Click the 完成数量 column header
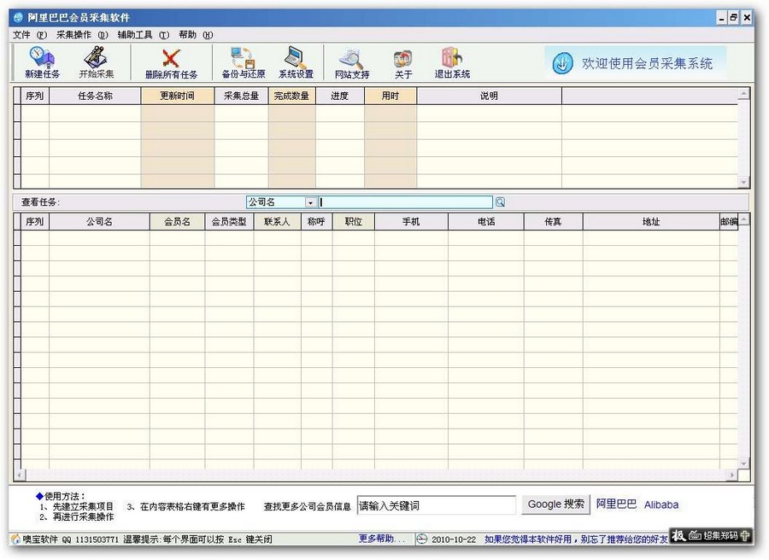Viewport: 769px width, 560px height. click(292, 96)
